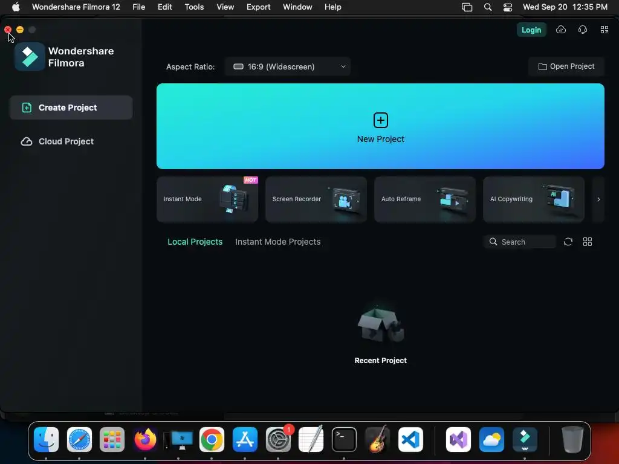The height and width of the screenshot is (464, 619).
Task: Refresh the project list
Action: 568,242
